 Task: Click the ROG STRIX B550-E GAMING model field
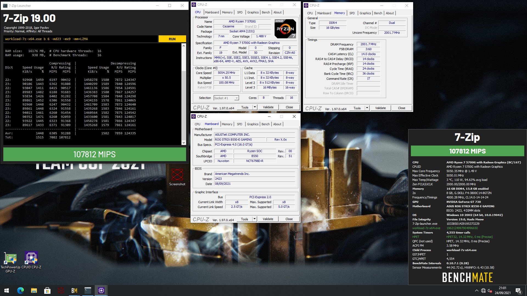239,140
